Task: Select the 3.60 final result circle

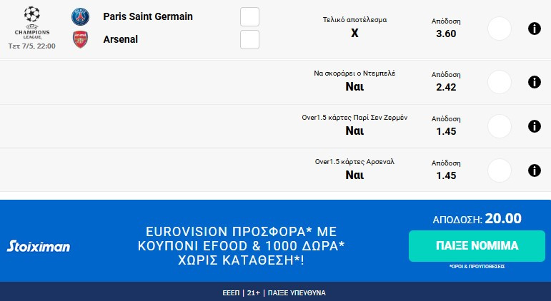Action: click(x=499, y=29)
